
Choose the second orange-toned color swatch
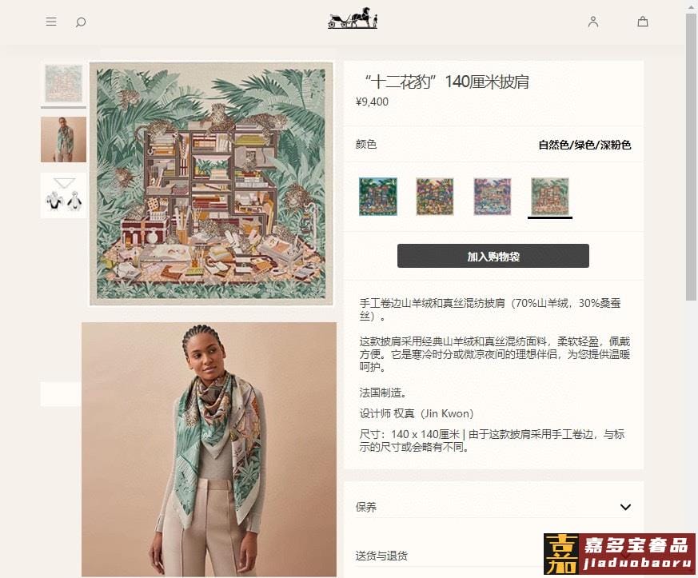[435, 196]
